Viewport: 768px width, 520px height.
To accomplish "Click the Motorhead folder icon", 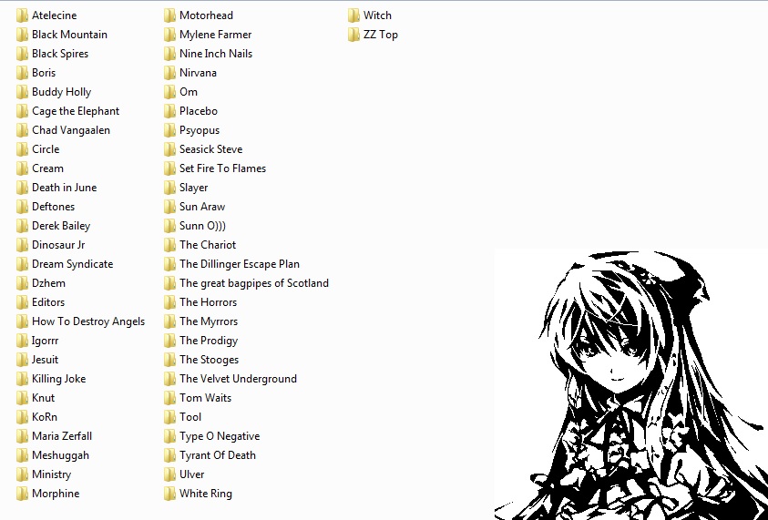I will tap(170, 15).
